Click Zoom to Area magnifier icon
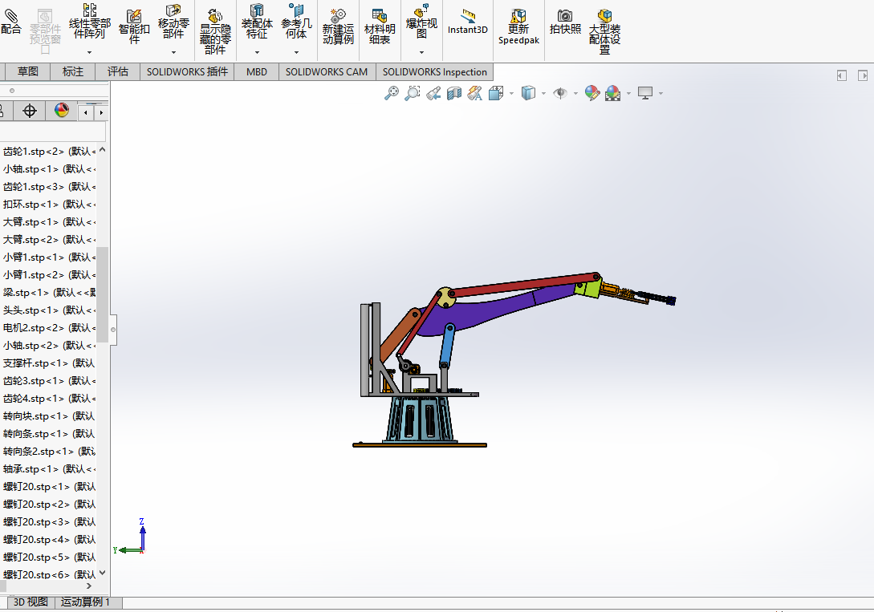This screenshot has height=612, width=874. coord(413,93)
